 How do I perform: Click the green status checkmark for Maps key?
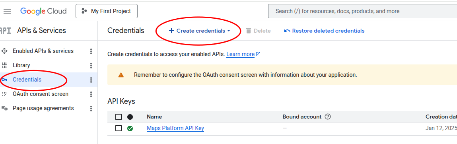(130, 128)
